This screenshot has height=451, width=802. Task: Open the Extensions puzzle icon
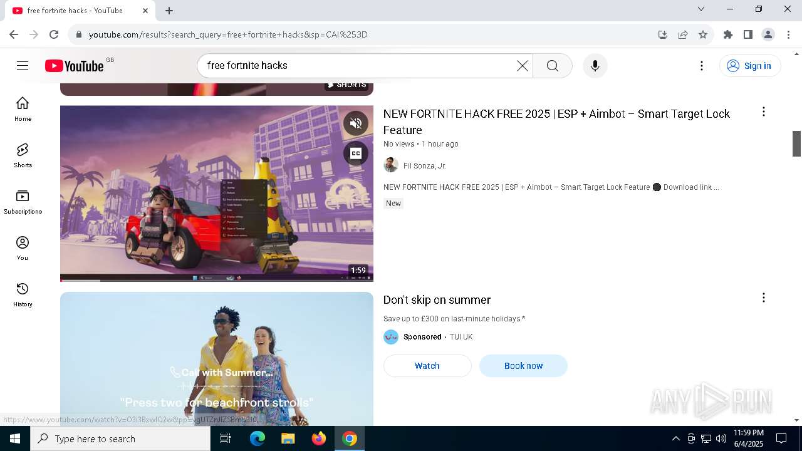[728, 34]
